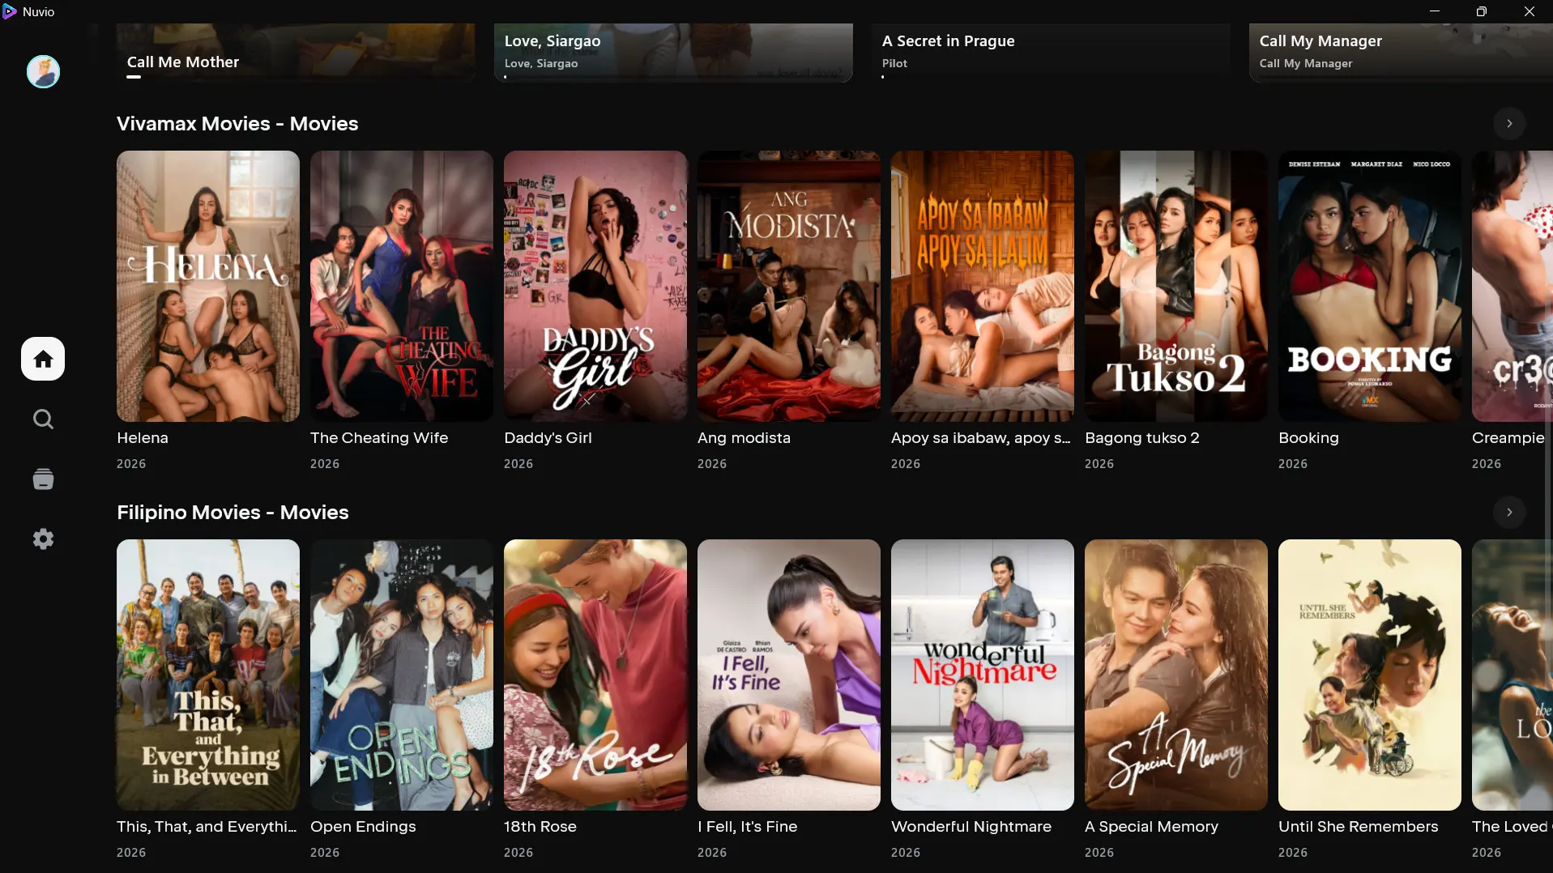The height and width of the screenshot is (873, 1553).
Task: Resume Call Me Mother card
Action: click(x=296, y=53)
